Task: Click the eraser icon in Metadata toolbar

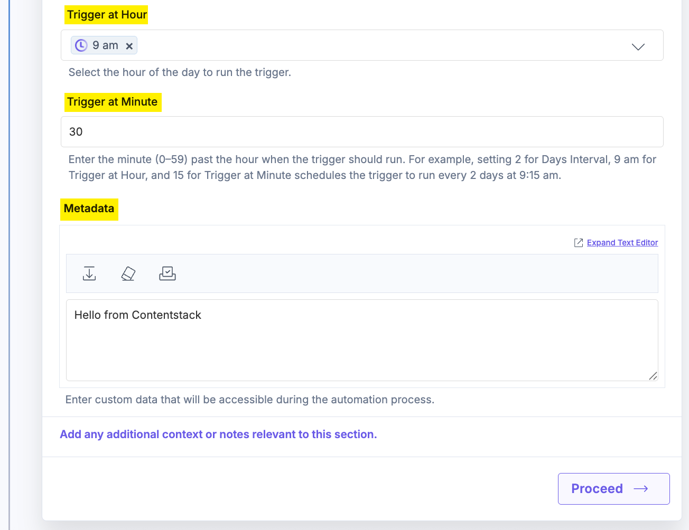Action: (128, 273)
